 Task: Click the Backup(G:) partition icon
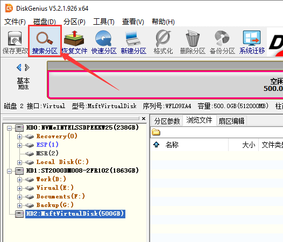(30, 205)
